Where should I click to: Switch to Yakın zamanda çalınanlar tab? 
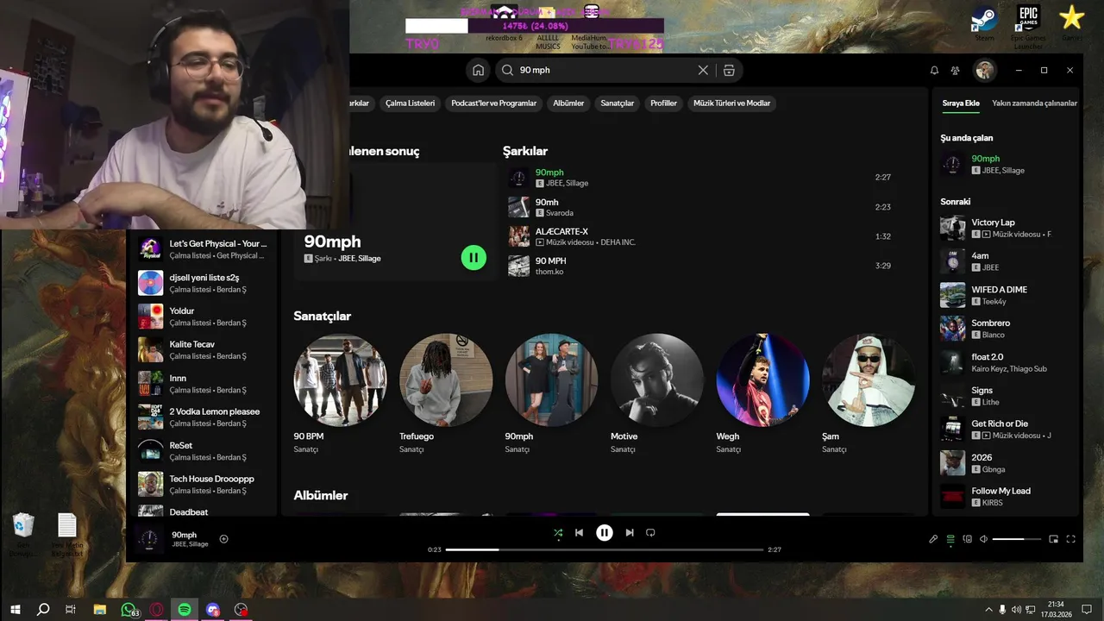pos(1034,103)
